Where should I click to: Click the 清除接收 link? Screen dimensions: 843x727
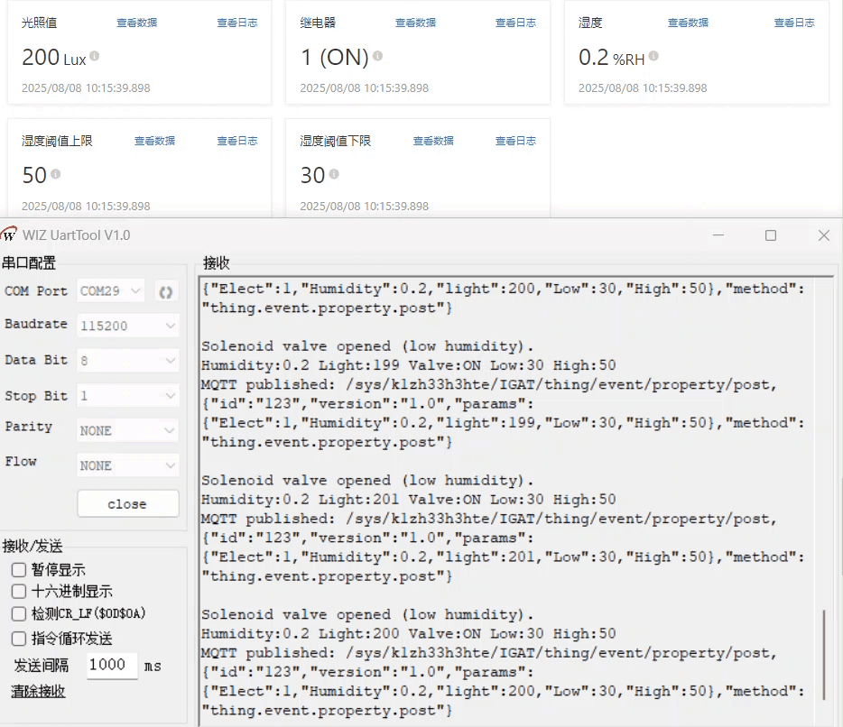[38, 691]
